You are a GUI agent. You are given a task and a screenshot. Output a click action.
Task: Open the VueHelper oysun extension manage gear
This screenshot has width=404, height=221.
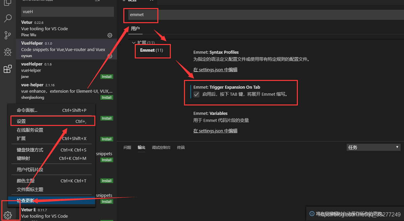point(110,56)
